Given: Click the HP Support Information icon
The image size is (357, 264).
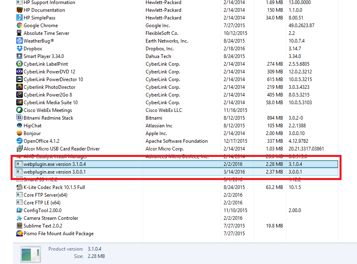Looking at the screenshot, I should point(20,2).
